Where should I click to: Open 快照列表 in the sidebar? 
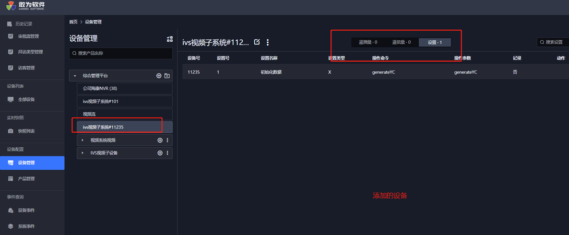point(26,131)
